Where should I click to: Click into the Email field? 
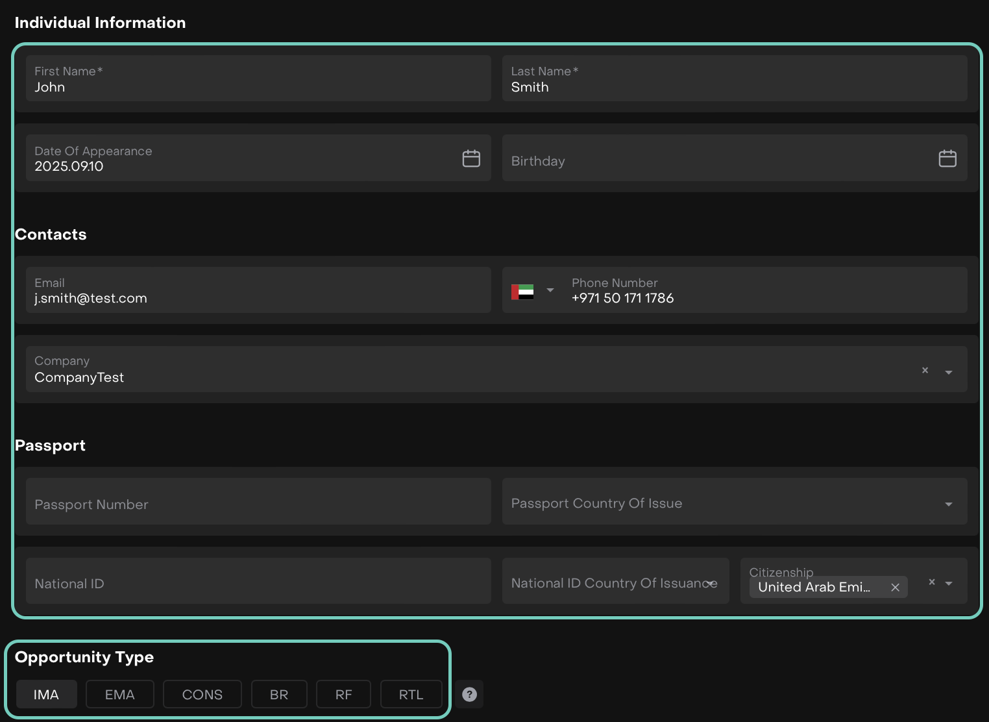pos(258,291)
